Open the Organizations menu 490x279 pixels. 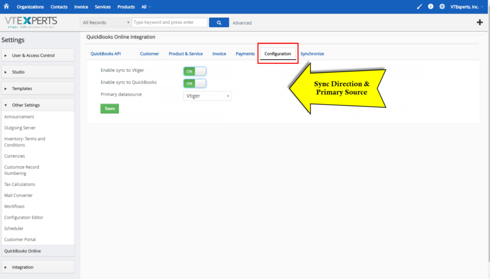31,7
